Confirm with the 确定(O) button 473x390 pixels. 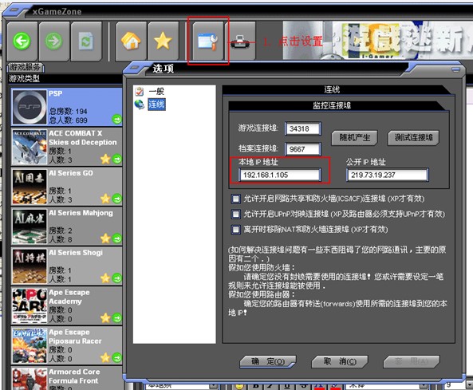pos(268,361)
